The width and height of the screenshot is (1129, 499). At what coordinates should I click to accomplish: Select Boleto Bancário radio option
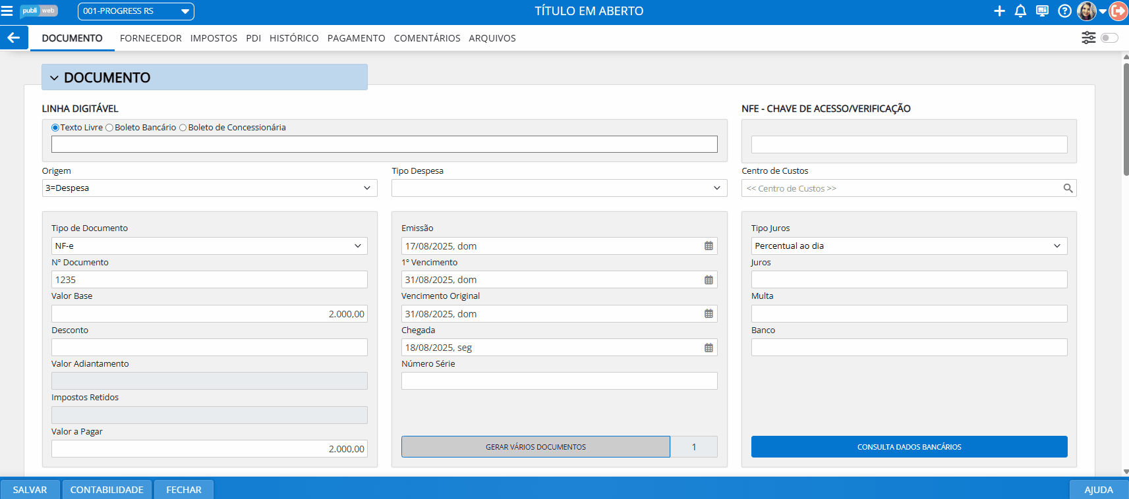pos(109,128)
